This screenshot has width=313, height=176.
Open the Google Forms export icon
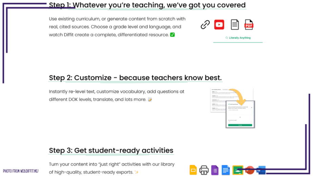tap(215, 170)
